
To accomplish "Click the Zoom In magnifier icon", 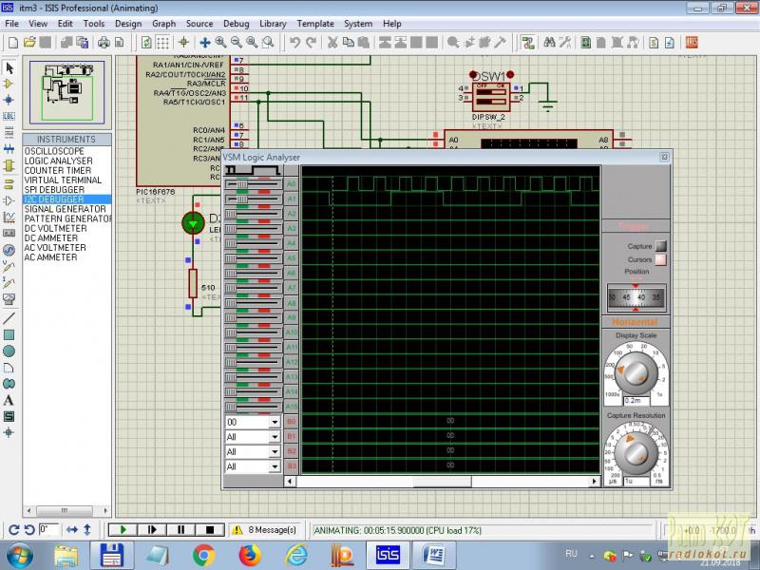I will coord(220,43).
